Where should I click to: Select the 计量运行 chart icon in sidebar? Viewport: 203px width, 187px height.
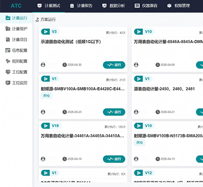pos(8,18)
